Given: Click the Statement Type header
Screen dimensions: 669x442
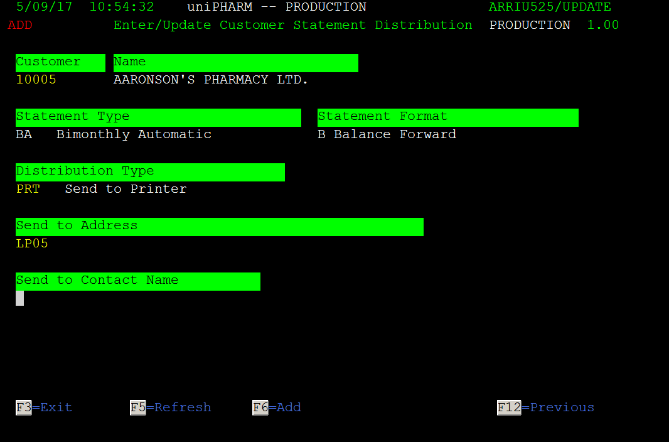Looking at the screenshot, I should click(x=158, y=118).
